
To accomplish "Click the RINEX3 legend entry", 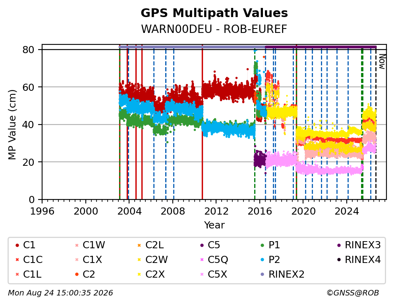I will coord(359,245).
